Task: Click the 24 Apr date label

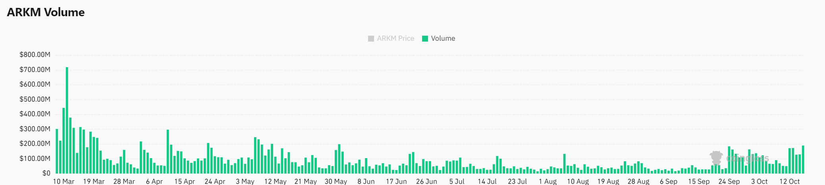Action: (215, 181)
